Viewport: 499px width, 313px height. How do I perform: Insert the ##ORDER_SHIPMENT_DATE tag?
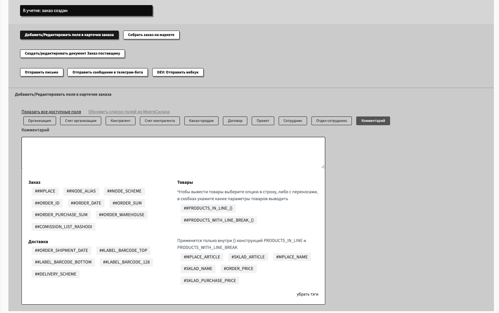click(62, 250)
